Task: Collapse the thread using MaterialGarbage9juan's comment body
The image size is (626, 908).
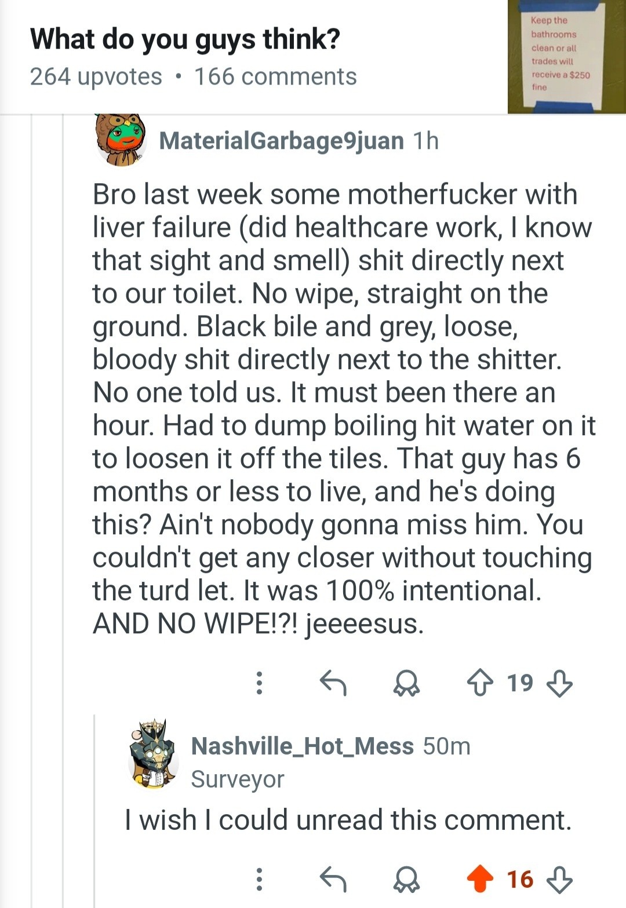Action: (x=342, y=409)
